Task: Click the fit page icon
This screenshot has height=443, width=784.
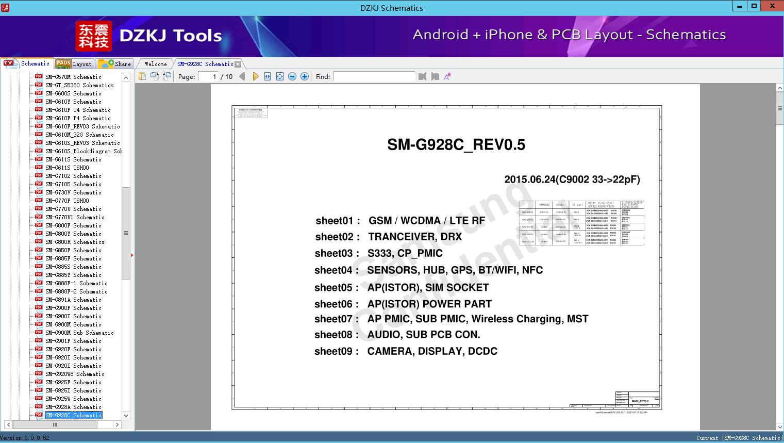Action: (280, 76)
